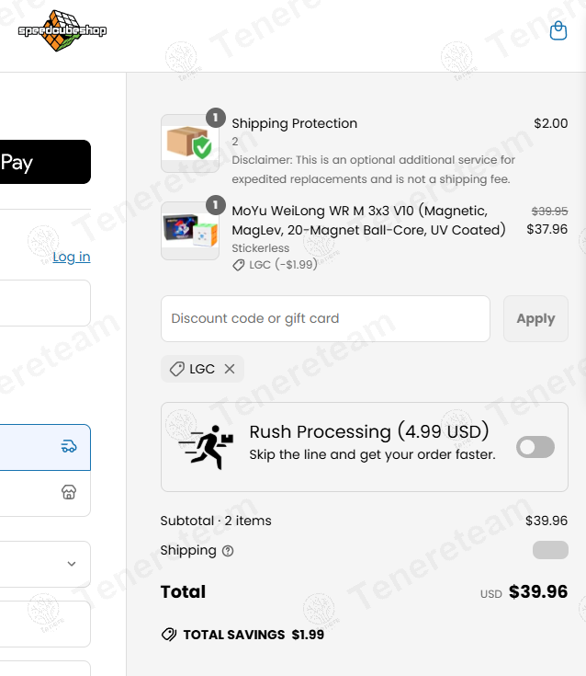Remove the applied LGC discount code

[x=230, y=369]
